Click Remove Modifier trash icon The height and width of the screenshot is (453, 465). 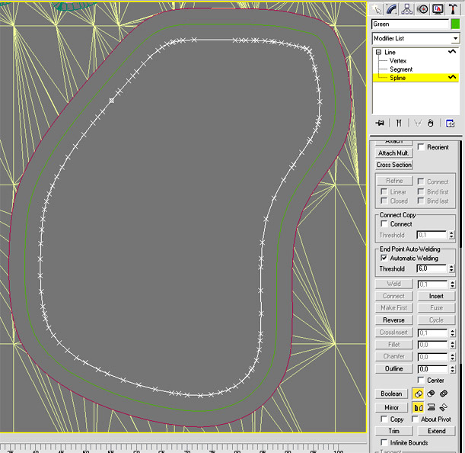click(431, 123)
